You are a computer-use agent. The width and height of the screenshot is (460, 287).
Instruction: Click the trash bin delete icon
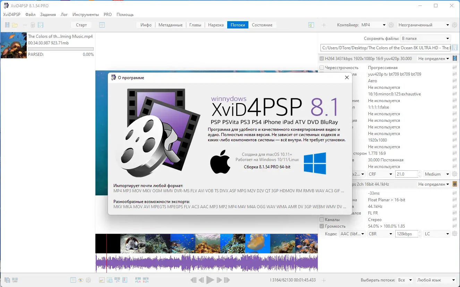(33, 25)
